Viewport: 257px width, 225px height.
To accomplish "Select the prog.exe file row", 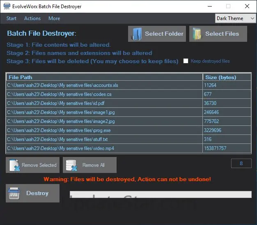I will tap(104, 130).
